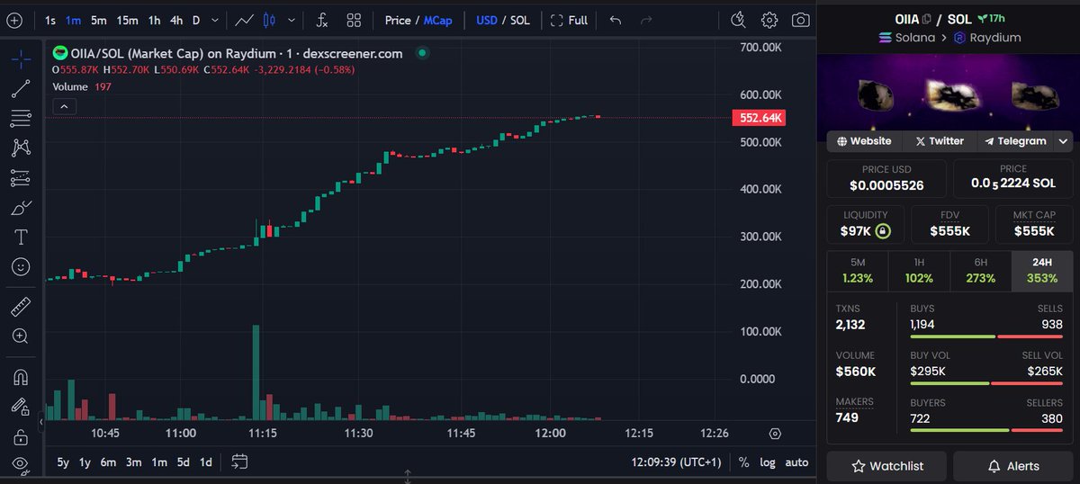Select the crosshair cursor tool
This screenshot has width=1080, height=484.
tap(21, 59)
